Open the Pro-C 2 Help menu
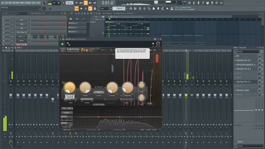The width and height of the screenshot is (265, 149). click(154, 50)
